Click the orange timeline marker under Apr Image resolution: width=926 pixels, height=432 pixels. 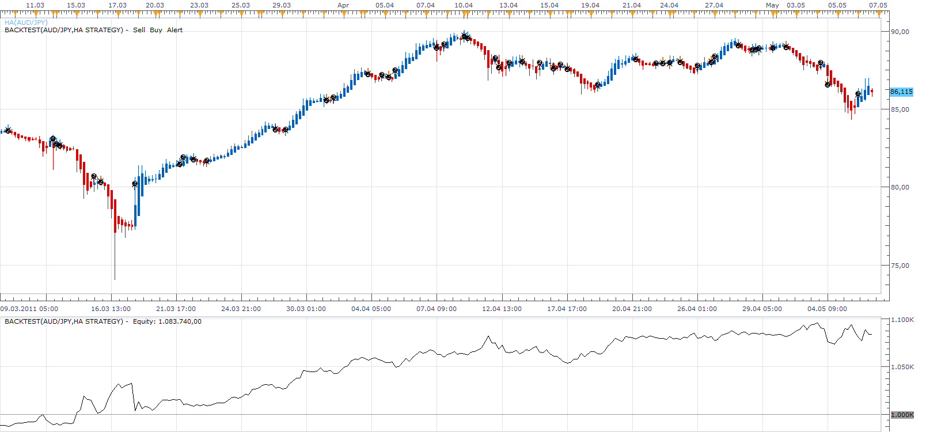[x=343, y=13]
